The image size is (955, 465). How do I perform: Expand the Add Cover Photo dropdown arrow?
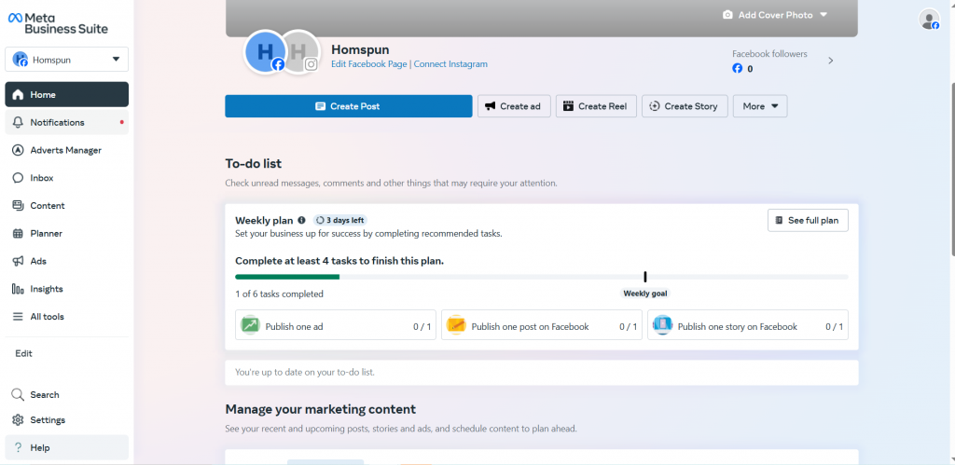click(824, 15)
